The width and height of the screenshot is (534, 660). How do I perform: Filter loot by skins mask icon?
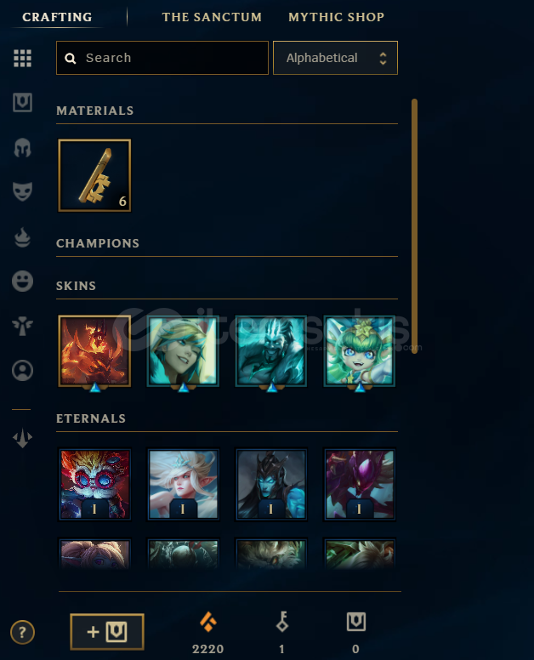(22, 191)
